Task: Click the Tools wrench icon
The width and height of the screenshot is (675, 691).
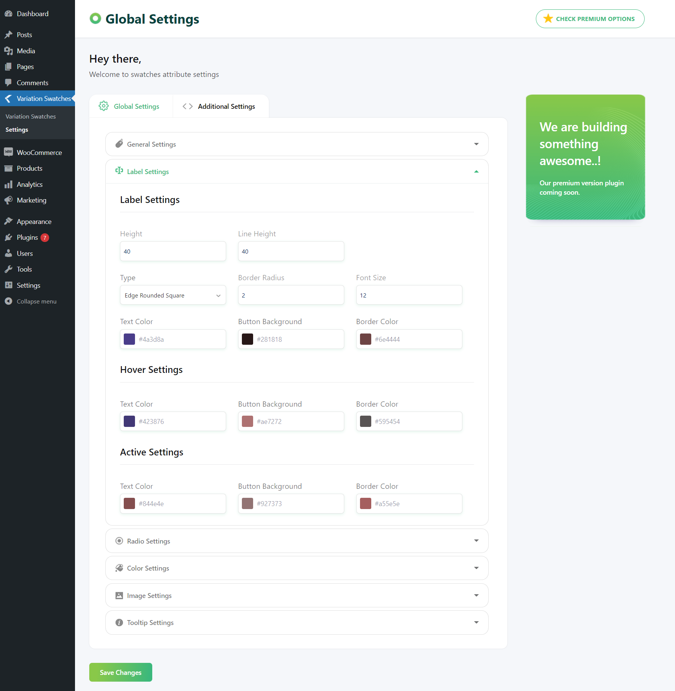Action: pyautogui.click(x=9, y=269)
